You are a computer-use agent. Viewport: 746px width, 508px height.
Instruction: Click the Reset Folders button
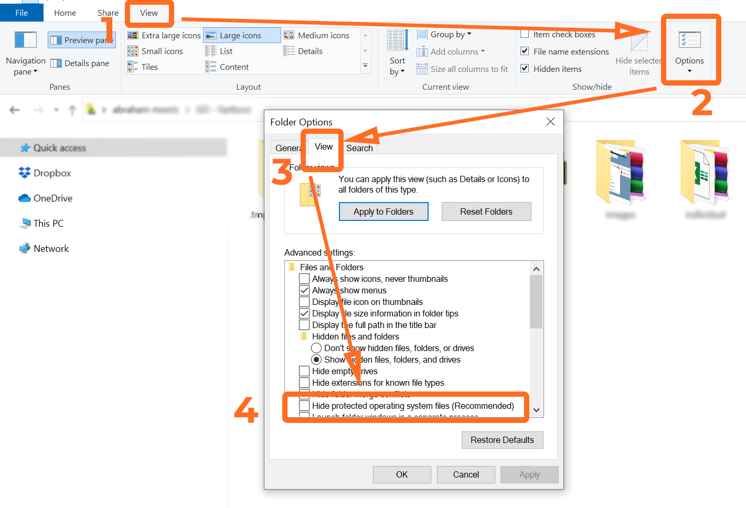click(486, 211)
